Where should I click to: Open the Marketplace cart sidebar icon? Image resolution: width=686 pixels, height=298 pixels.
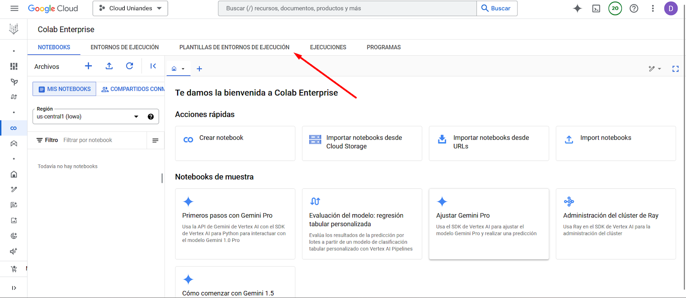coord(14,269)
